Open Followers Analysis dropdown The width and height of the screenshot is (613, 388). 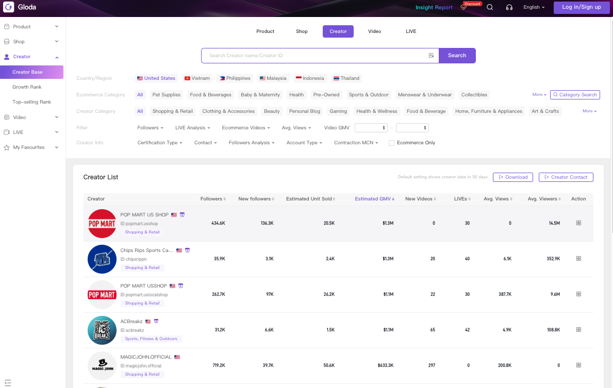(x=252, y=143)
